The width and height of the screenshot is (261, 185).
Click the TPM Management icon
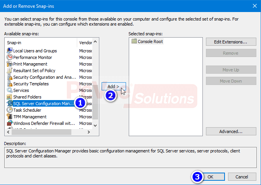tap(9, 117)
